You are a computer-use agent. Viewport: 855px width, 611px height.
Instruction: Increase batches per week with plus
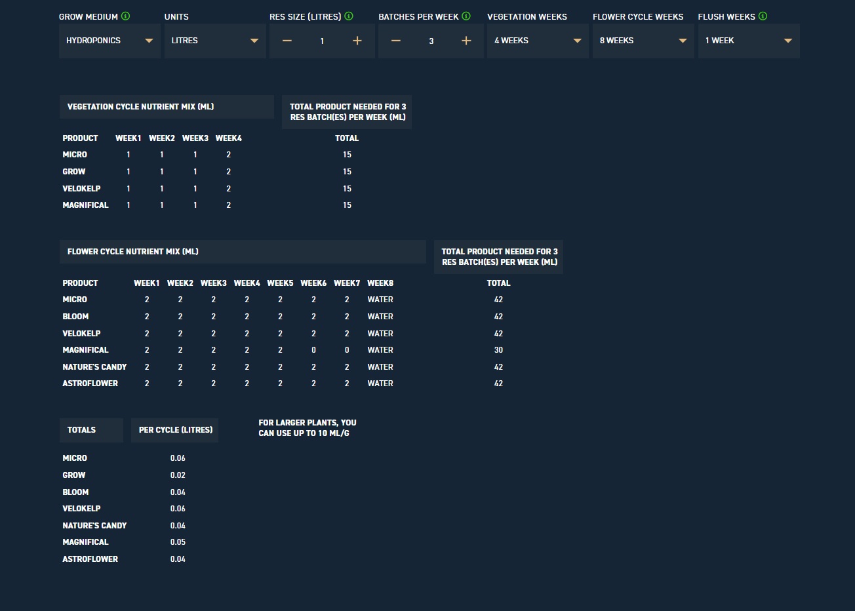click(x=466, y=41)
